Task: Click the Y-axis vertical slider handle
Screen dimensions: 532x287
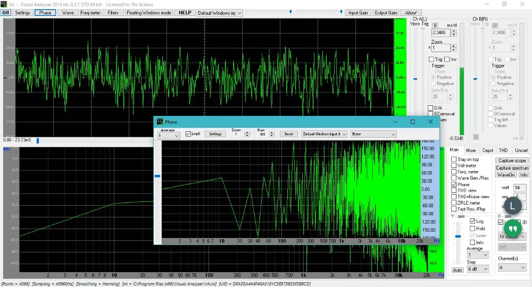Action: click(x=458, y=236)
